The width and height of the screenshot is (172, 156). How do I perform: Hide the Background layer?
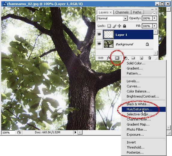(x=99, y=44)
